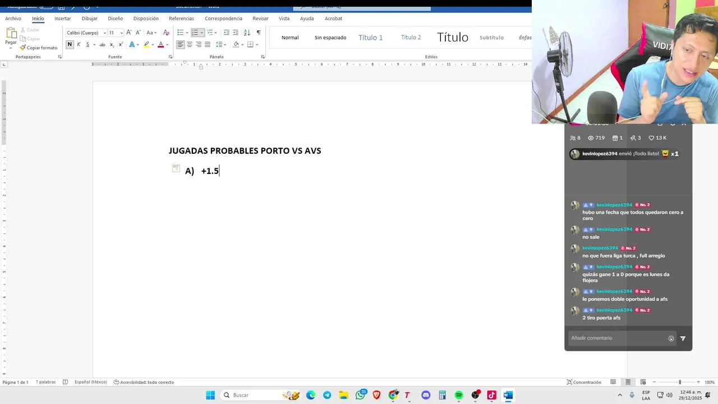
Task: Sort text A-Z icon
Action: (x=247, y=33)
